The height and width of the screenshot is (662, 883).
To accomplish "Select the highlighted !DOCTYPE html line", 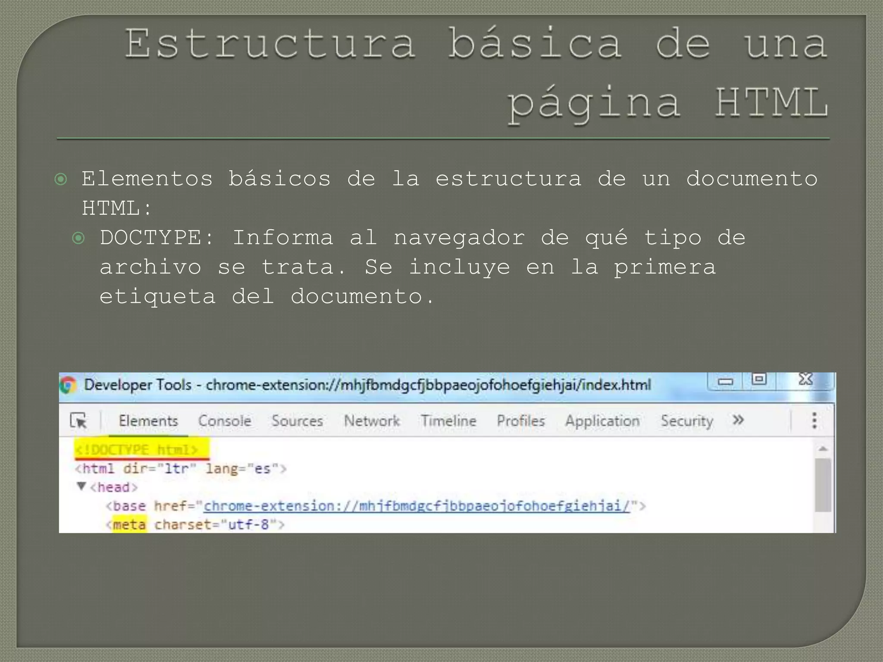I will point(136,450).
